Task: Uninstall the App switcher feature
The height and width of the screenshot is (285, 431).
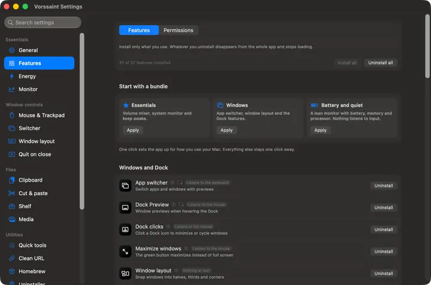Action: (x=384, y=186)
